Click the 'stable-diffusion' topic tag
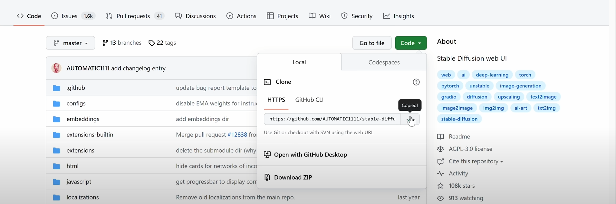Image resolution: width=616 pixels, height=204 pixels. [x=459, y=119]
